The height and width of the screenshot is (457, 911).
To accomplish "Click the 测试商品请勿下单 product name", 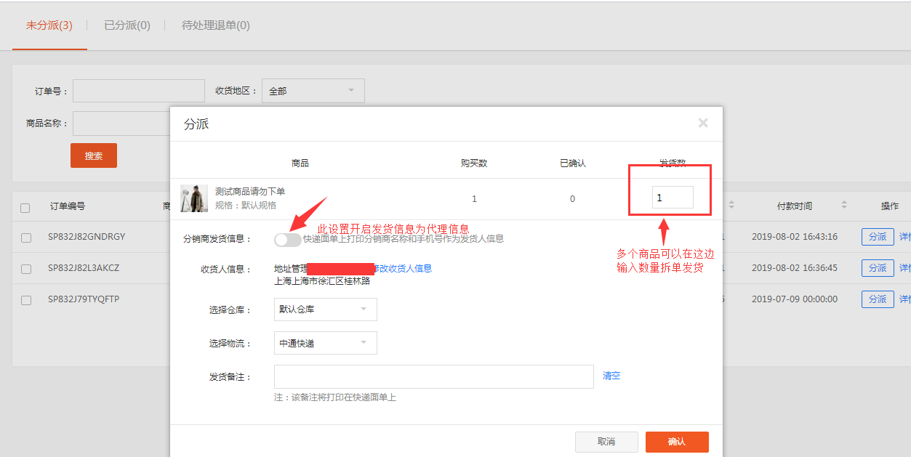I will [250, 191].
